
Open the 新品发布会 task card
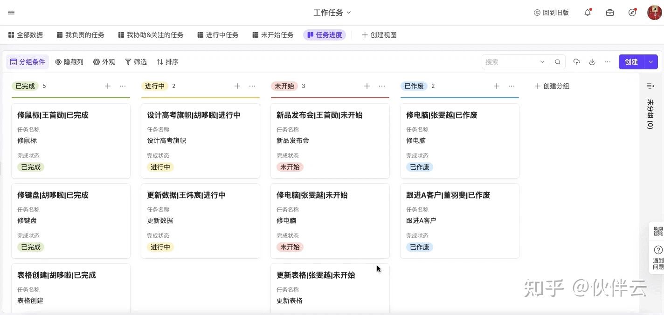(330, 141)
